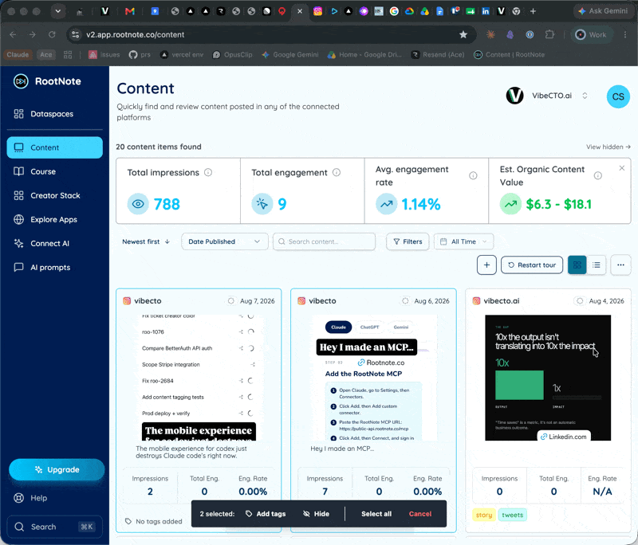Open the Hey I made an MCP thumbnail
This screenshot has width=638, height=545.
click(373, 378)
